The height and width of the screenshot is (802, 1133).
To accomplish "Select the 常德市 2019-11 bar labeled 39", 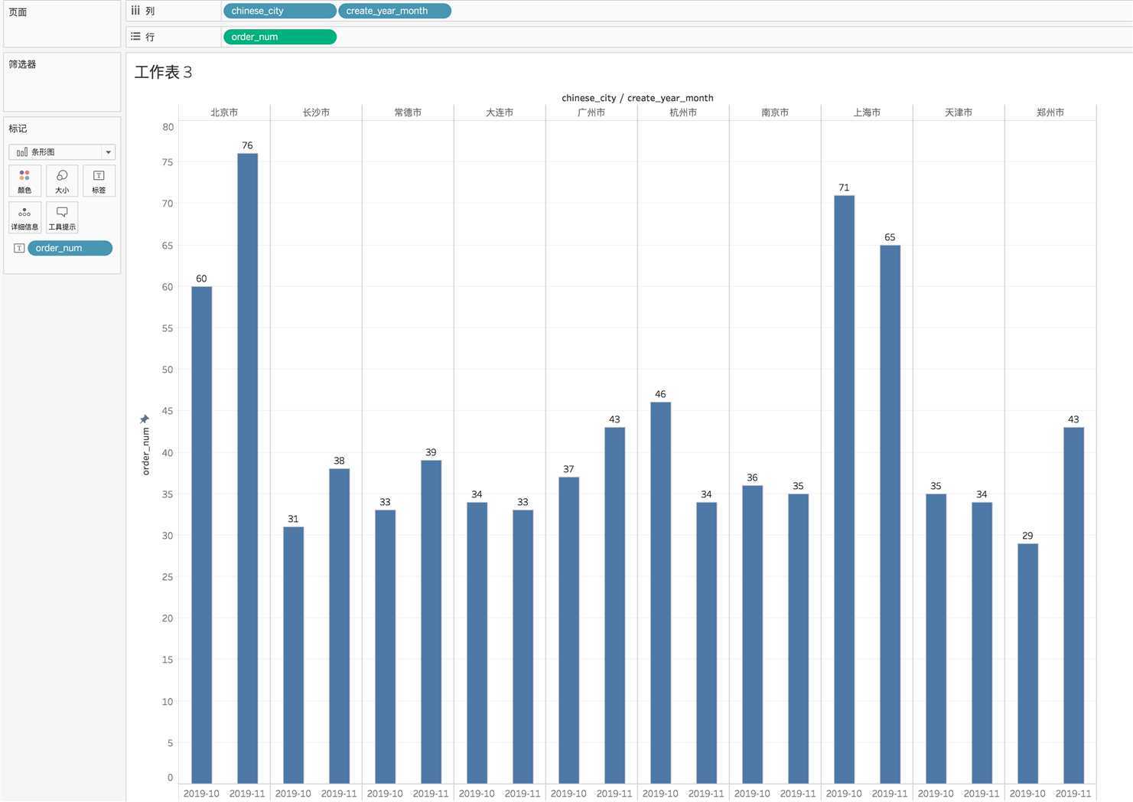I will click(x=431, y=621).
